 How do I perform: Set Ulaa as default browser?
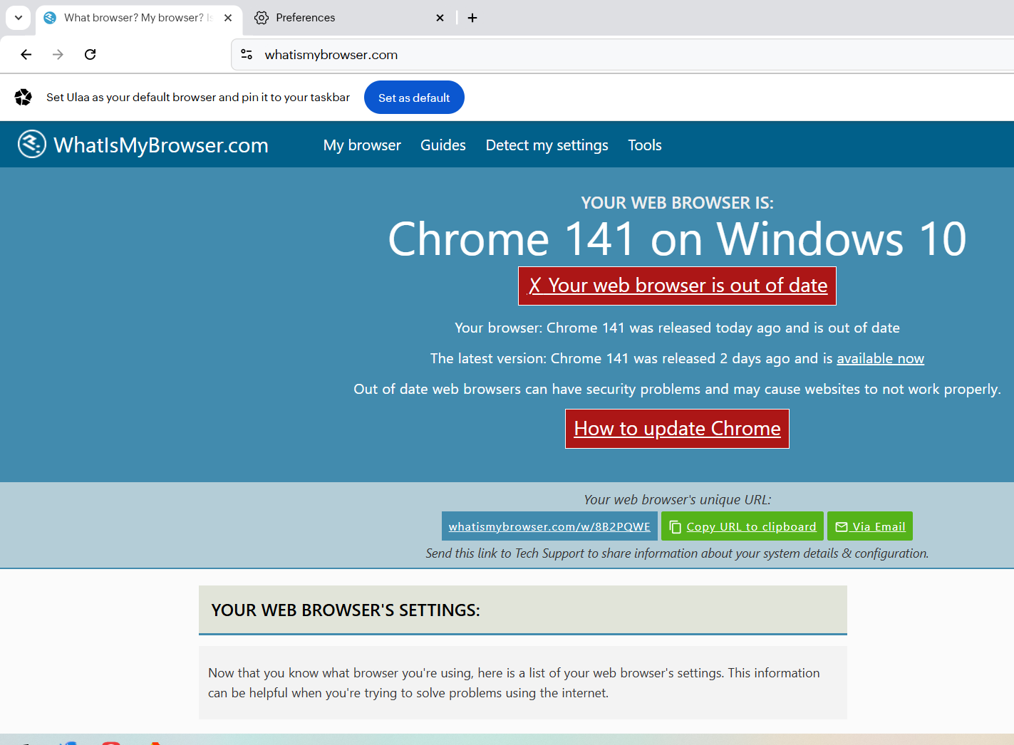[x=414, y=98]
